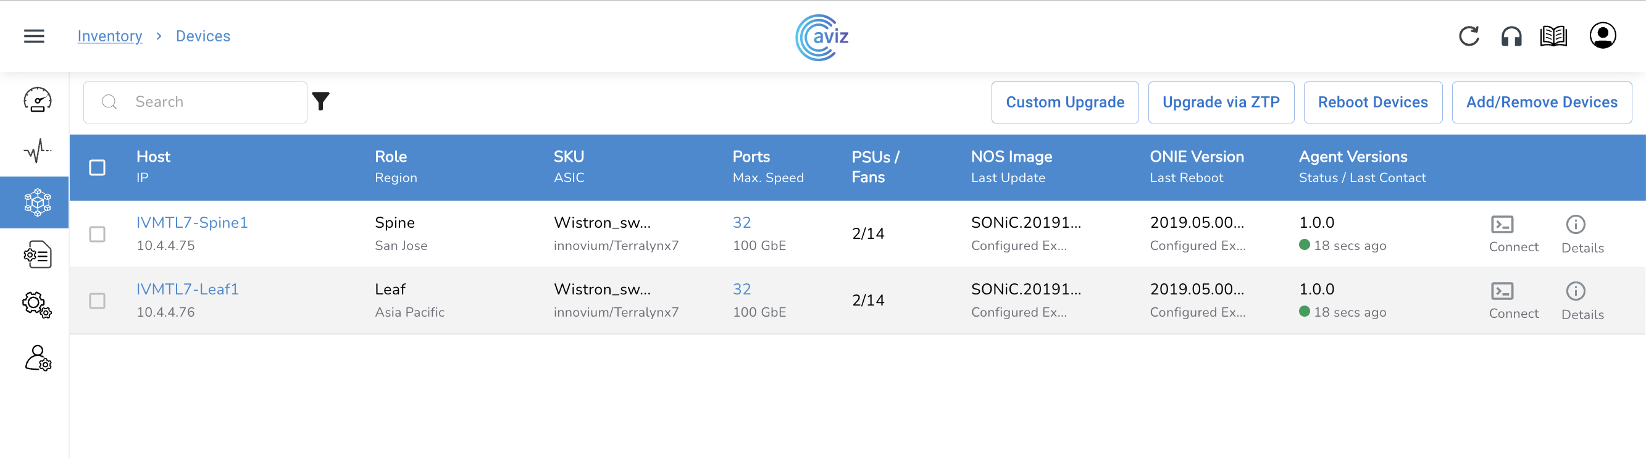
Task: Open support headphones icon
Action: pyautogui.click(x=1511, y=36)
